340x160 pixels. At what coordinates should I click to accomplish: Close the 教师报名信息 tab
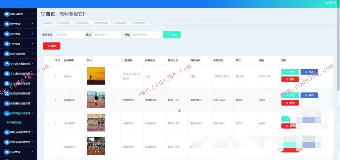(x=127, y=23)
